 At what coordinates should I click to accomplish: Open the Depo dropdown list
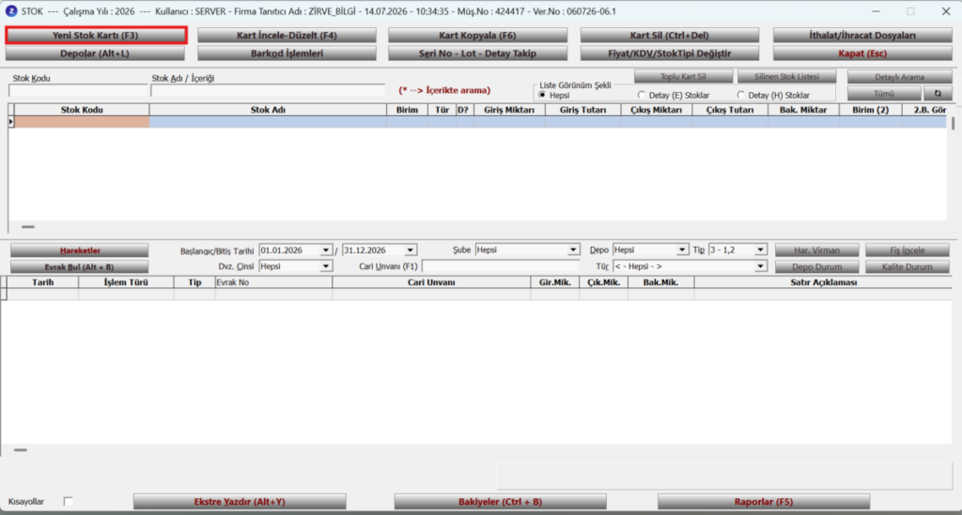[x=682, y=250]
